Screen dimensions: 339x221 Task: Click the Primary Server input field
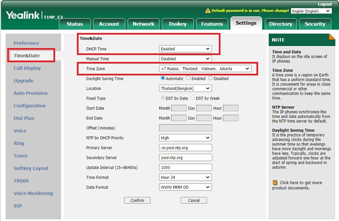[185, 148]
